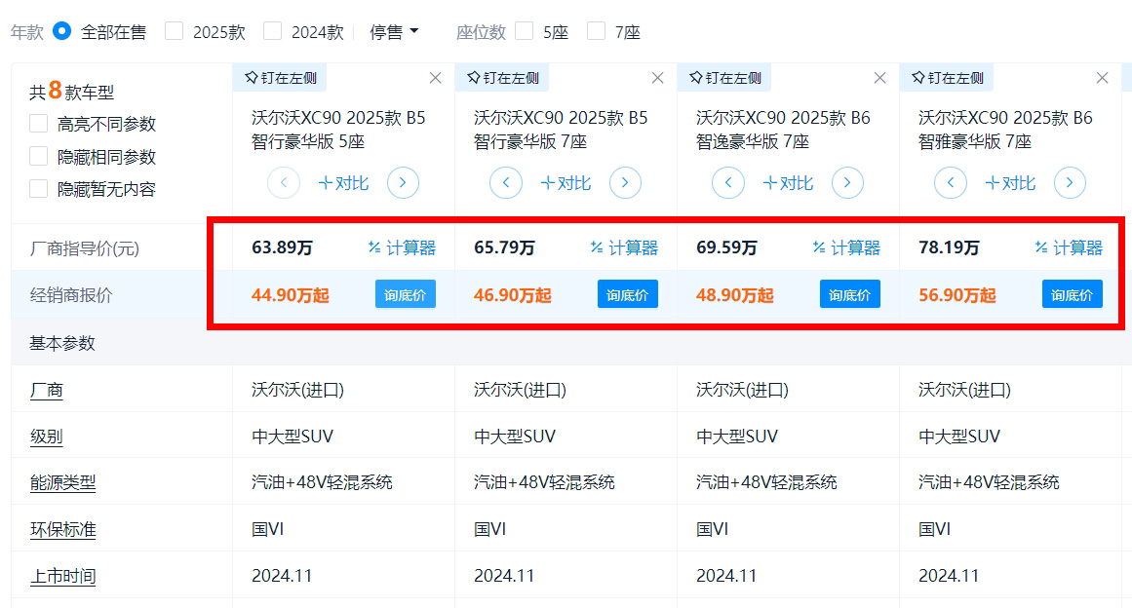Click the 48.90万起 dealer price
The width and height of the screenshot is (1132, 608).
[735, 295]
